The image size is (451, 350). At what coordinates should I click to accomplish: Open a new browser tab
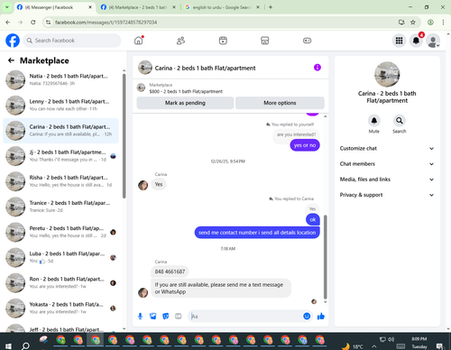click(271, 7)
